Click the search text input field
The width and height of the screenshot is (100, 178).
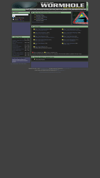[x=20, y=15]
